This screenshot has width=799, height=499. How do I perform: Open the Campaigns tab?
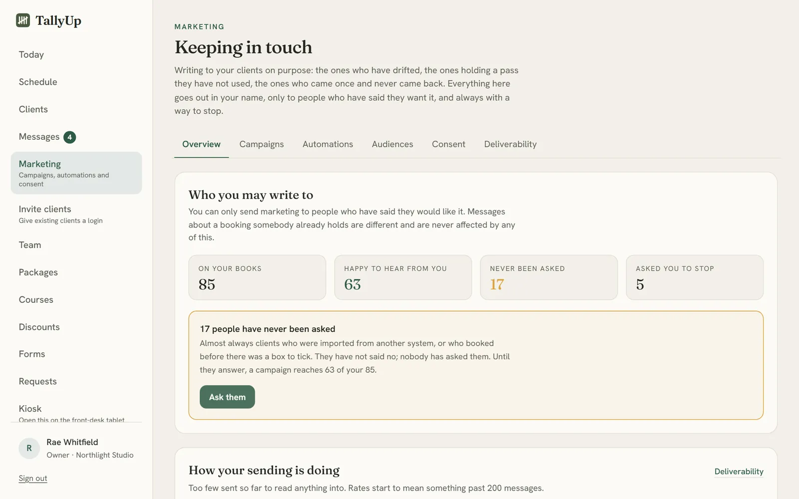point(261,144)
